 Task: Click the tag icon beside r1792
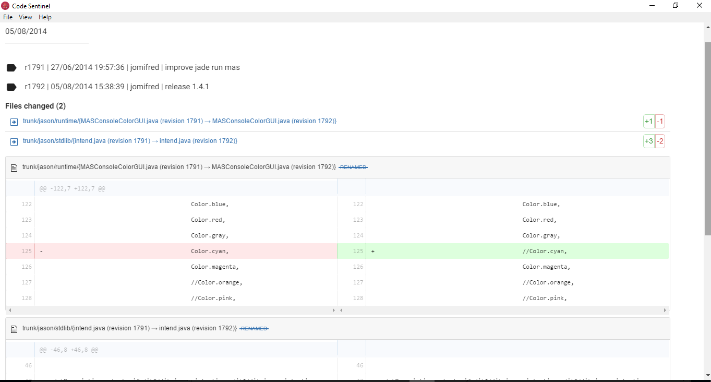click(x=11, y=87)
